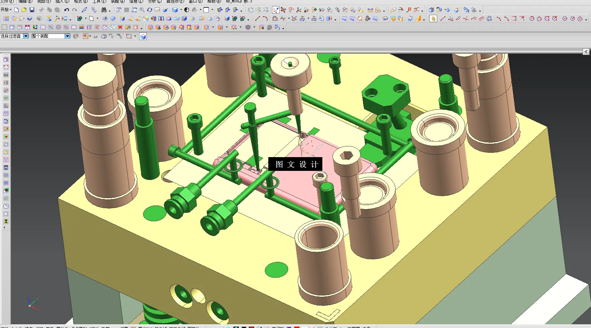Enable the endpoint snap point option
This screenshot has height=328, width=591.
click(442, 19)
